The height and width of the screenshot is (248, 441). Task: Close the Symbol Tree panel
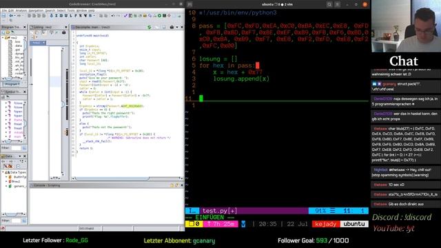pyautogui.click(x=25, y=92)
